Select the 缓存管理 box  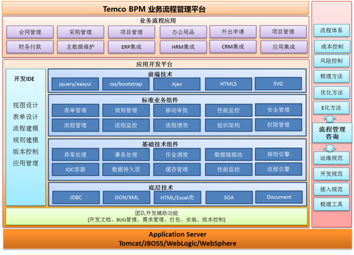tap(177, 169)
